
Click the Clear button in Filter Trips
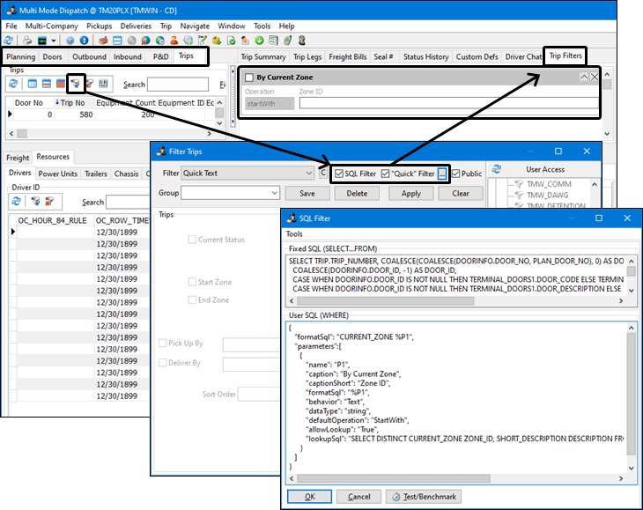(461, 193)
